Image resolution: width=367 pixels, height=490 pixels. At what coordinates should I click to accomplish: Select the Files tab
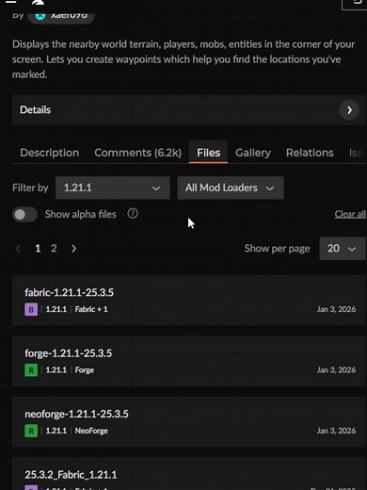(208, 153)
